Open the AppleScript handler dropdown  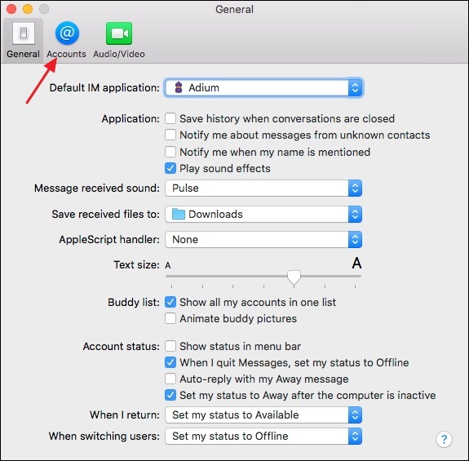click(263, 239)
